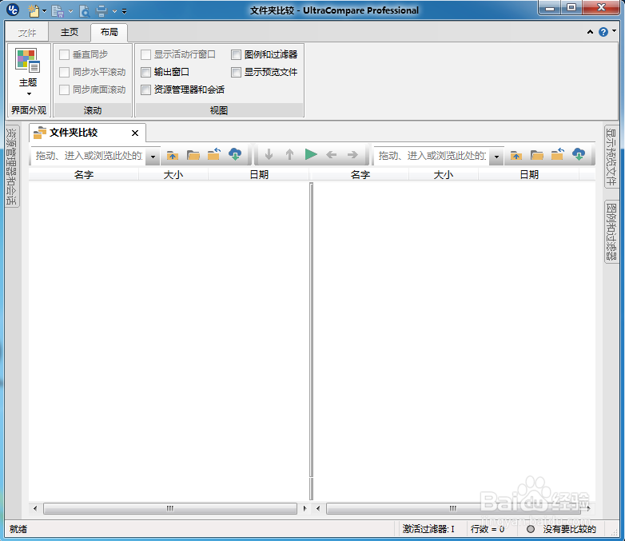Toggle 同步水平滚动 checkbox

[x=65, y=72]
